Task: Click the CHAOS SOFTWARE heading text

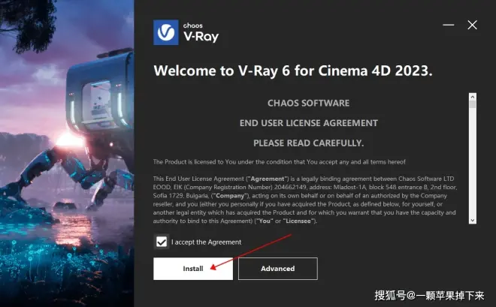Action: pyautogui.click(x=308, y=103)
